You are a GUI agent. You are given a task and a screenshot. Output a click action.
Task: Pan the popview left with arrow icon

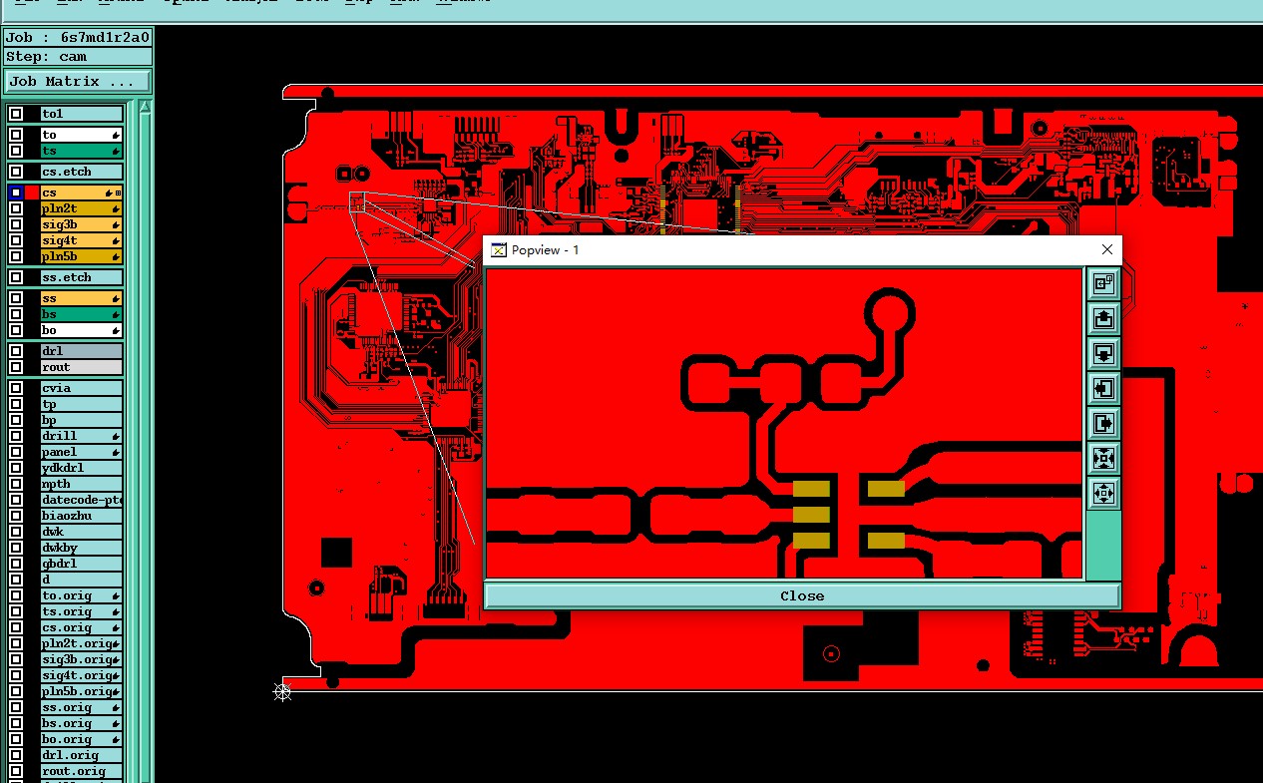coord(1102,388)
